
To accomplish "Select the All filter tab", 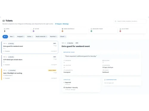I will 5,36.
